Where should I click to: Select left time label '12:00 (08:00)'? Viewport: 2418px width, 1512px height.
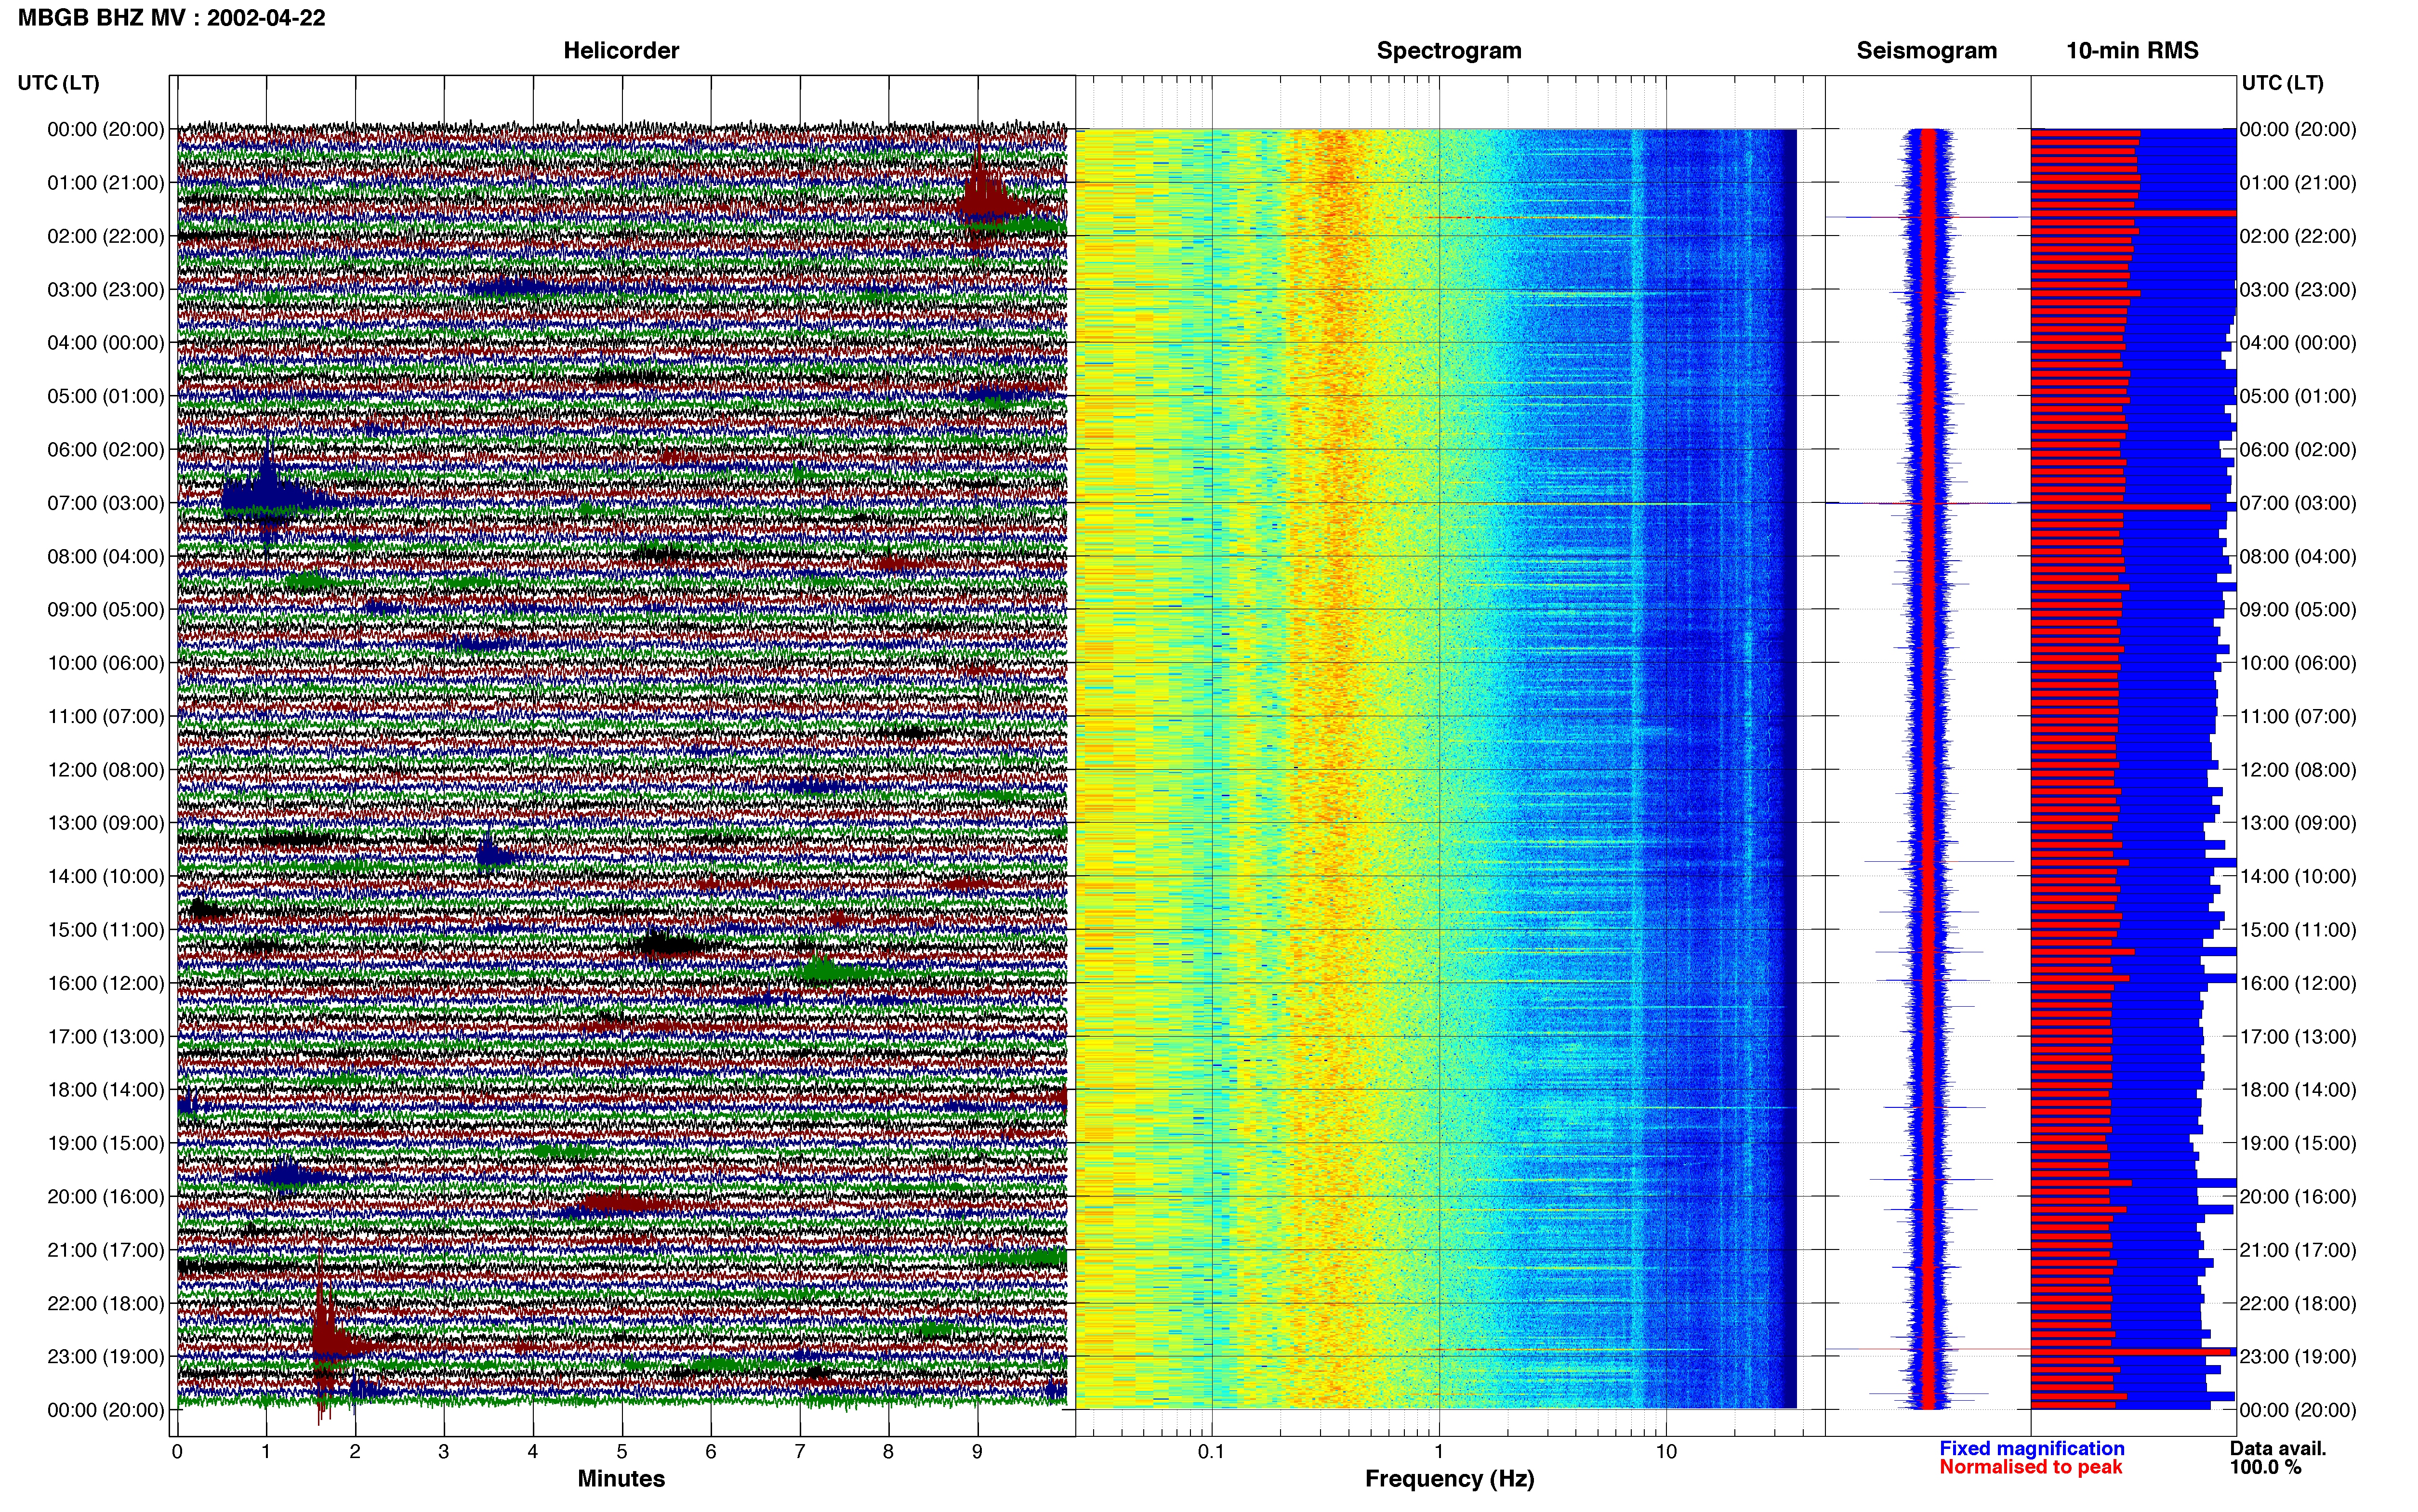105,770
